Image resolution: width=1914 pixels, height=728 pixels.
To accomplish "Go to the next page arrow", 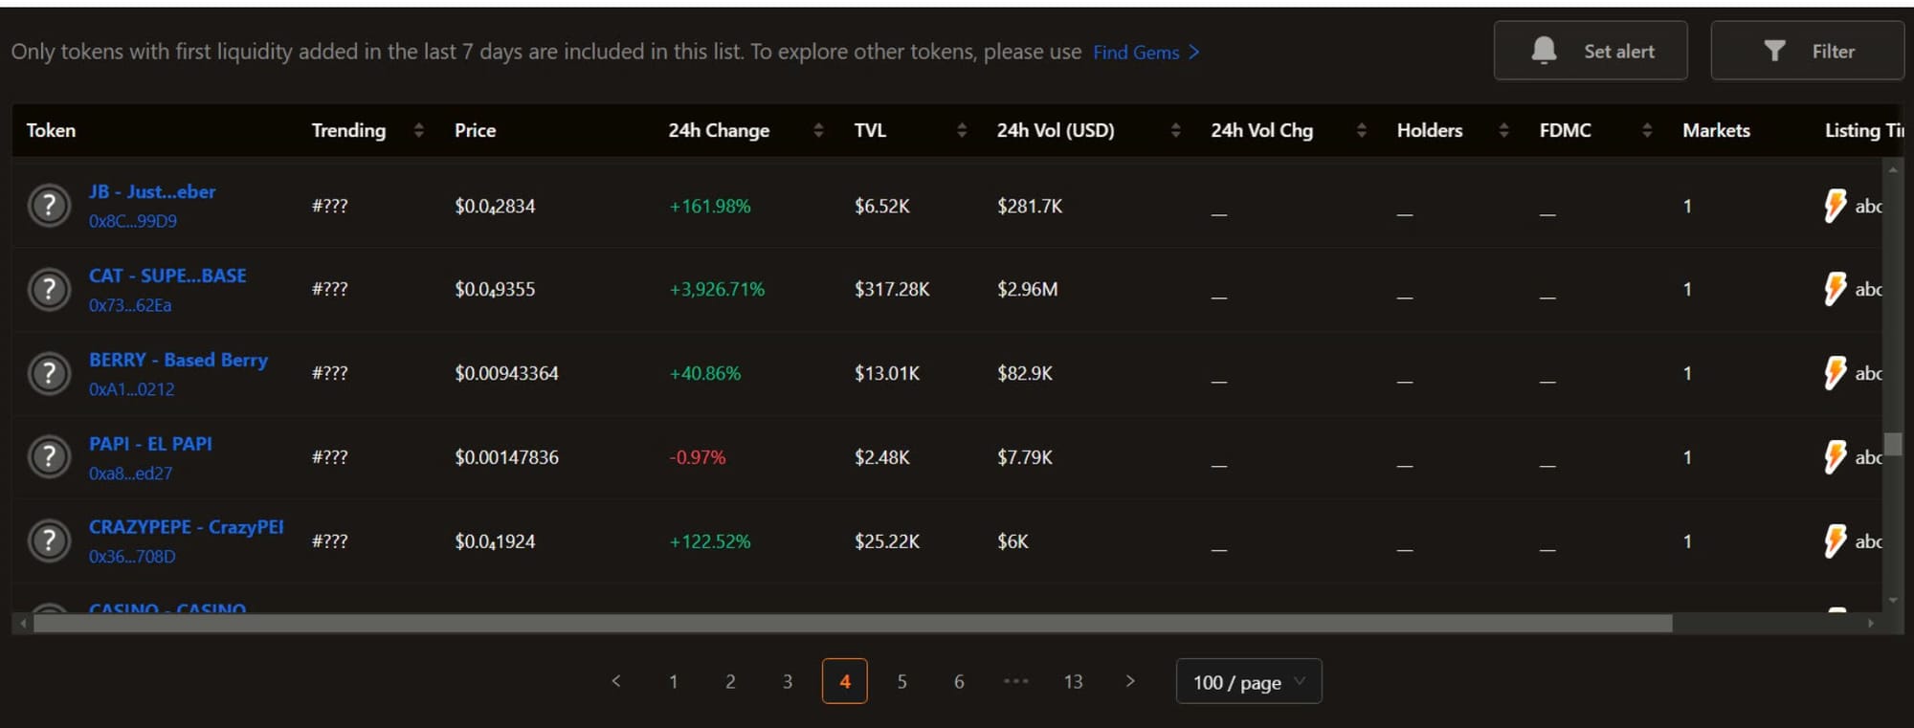I will coord(1130,681).
